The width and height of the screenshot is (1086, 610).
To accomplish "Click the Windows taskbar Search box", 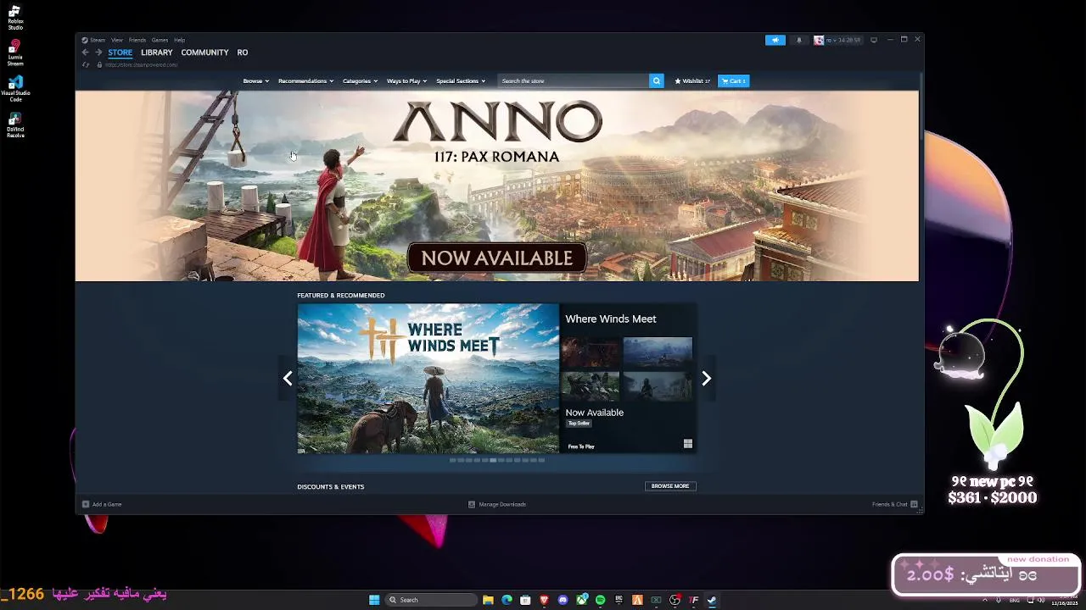I will point(430,600).
